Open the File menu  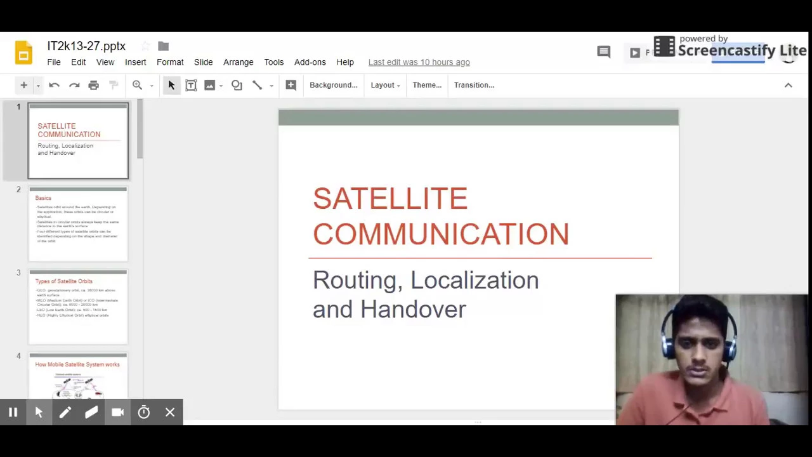(54, 62)
